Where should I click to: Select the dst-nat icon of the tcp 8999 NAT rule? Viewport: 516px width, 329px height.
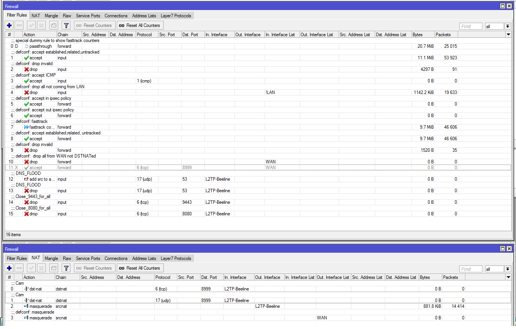click(x=26, y=289)
